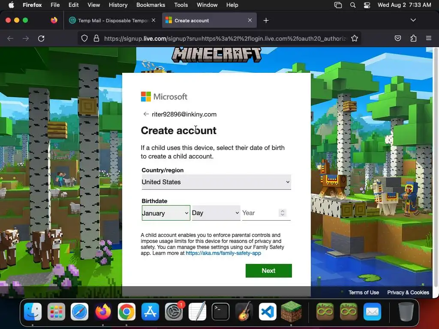Image resolution: width=439 pixels, height=329 pixels.
Task: Open the Privacy & Cookies link
Action: (408, 292)
